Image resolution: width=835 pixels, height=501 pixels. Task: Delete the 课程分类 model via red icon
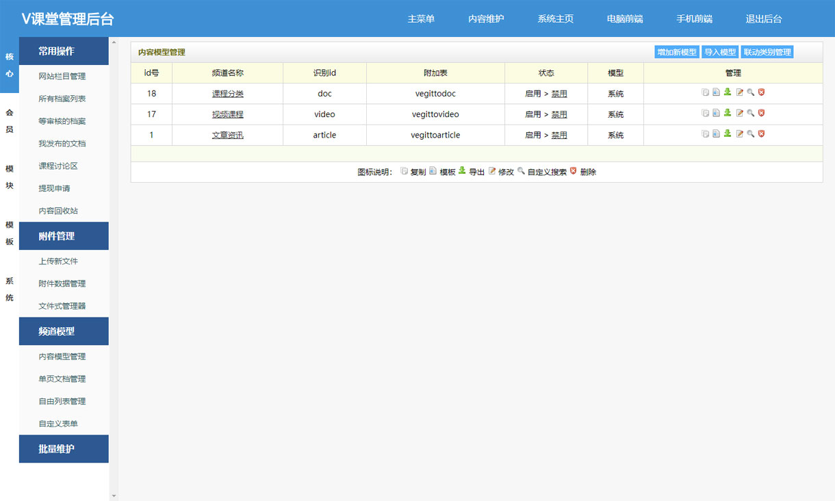pos(761,92)
